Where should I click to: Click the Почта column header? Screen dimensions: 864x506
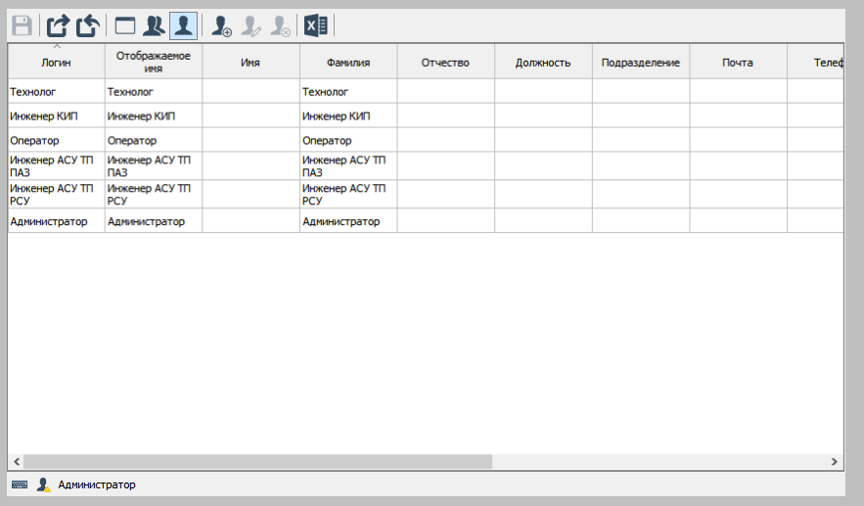[738, 63]
